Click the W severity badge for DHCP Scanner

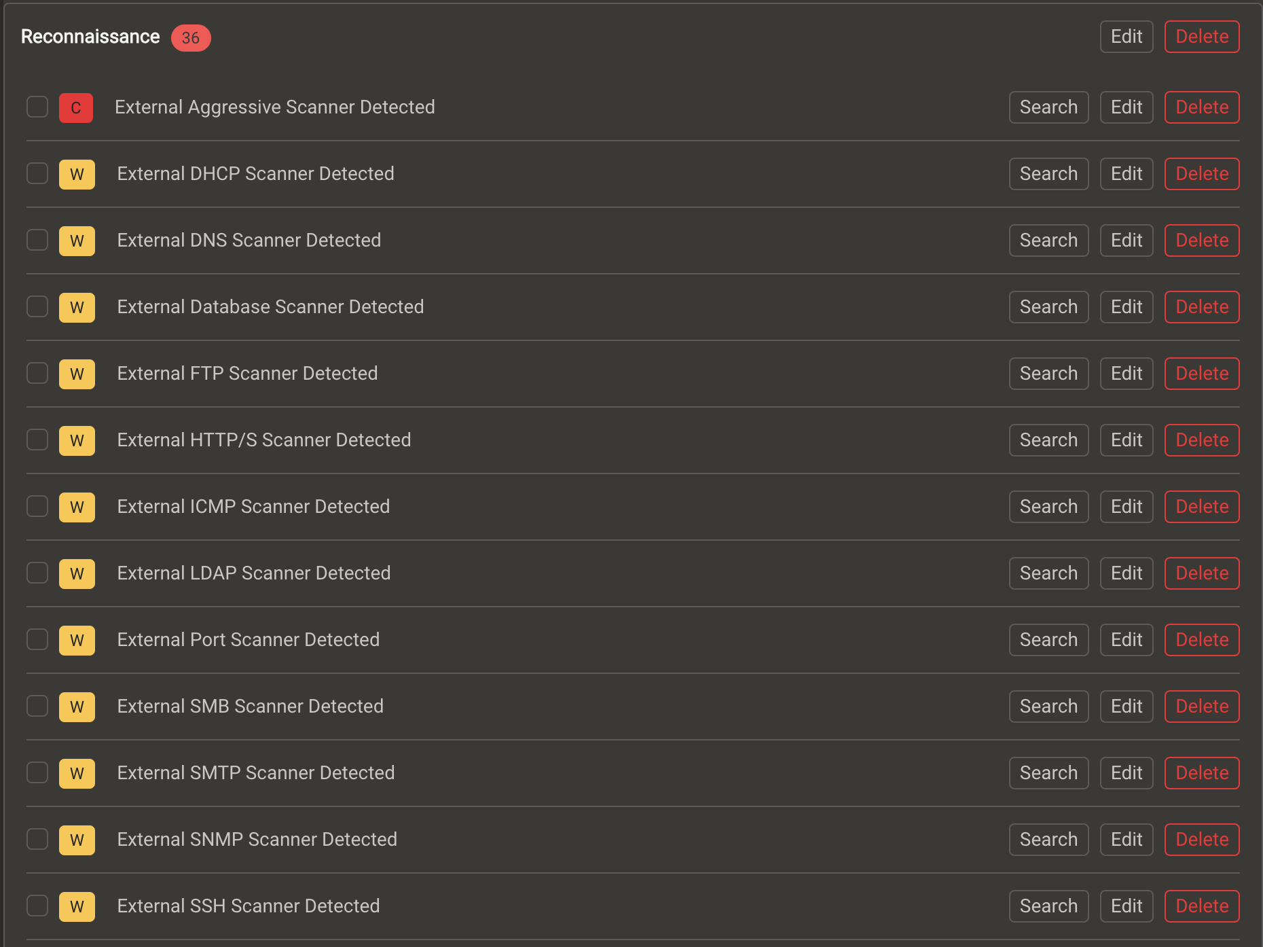click(77, 174)
